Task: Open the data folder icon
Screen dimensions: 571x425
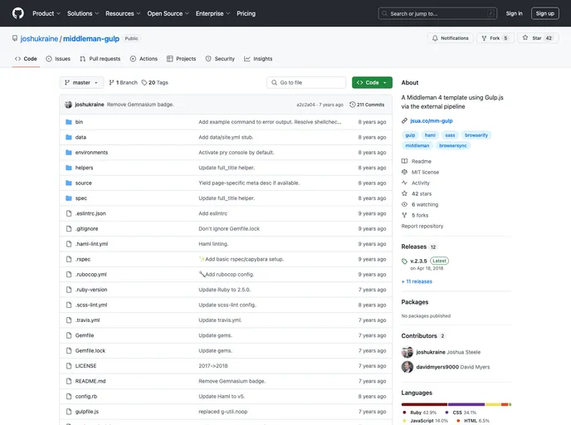Action: (x=68, y=137)
